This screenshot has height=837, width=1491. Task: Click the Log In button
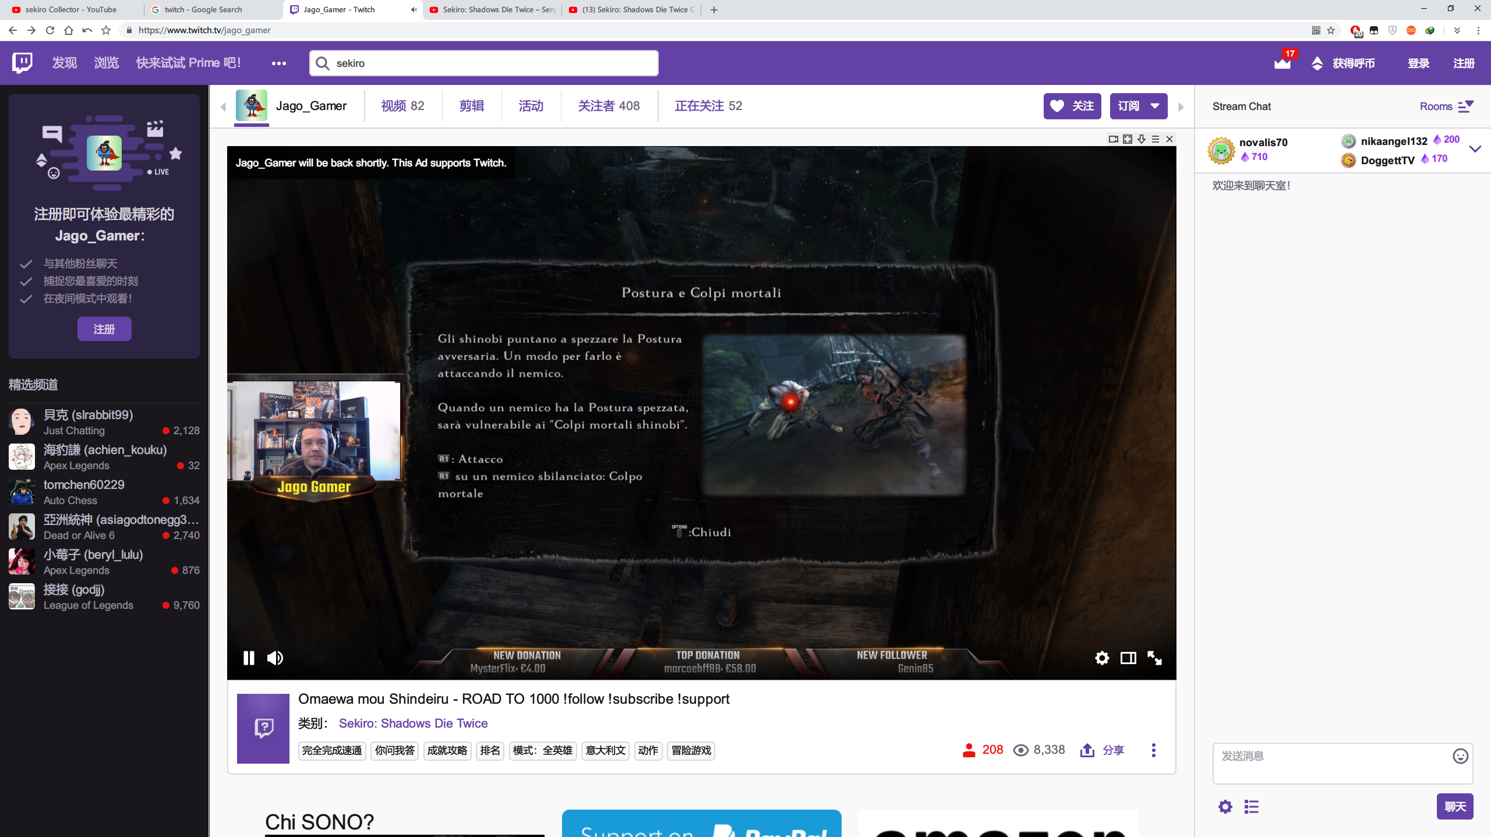[1419, 63]
